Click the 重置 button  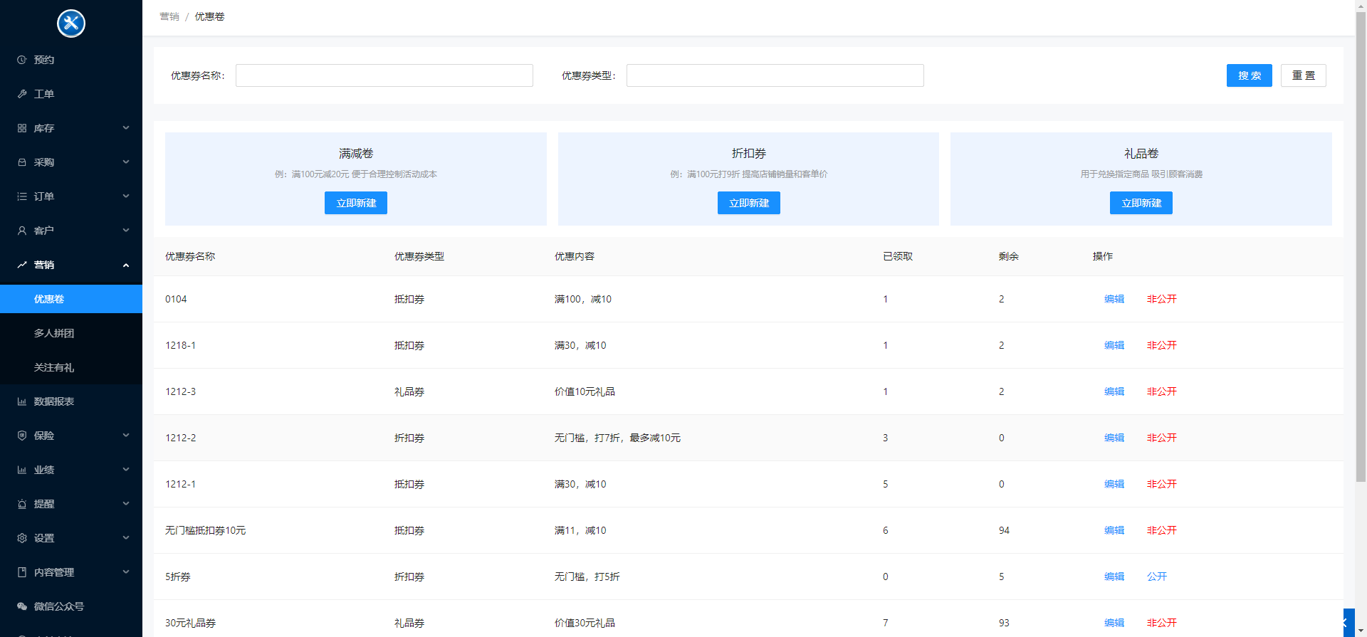1303,75
